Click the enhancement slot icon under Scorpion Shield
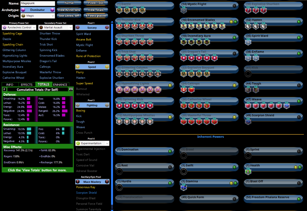This screenshot has width=307, height=211. (248, 121)
